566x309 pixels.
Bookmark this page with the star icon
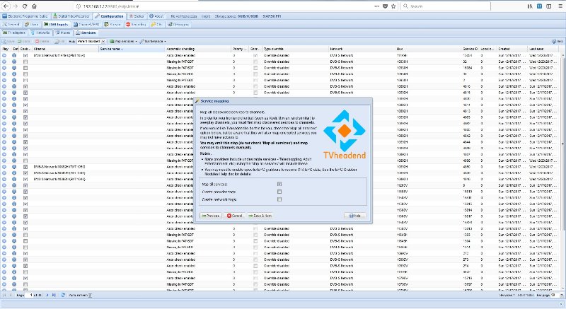point(393,6)
